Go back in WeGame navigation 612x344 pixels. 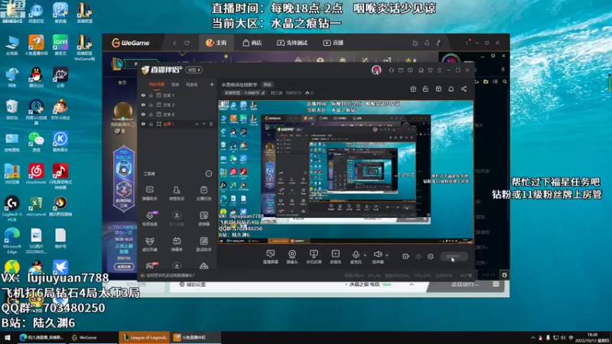(174, 43)
